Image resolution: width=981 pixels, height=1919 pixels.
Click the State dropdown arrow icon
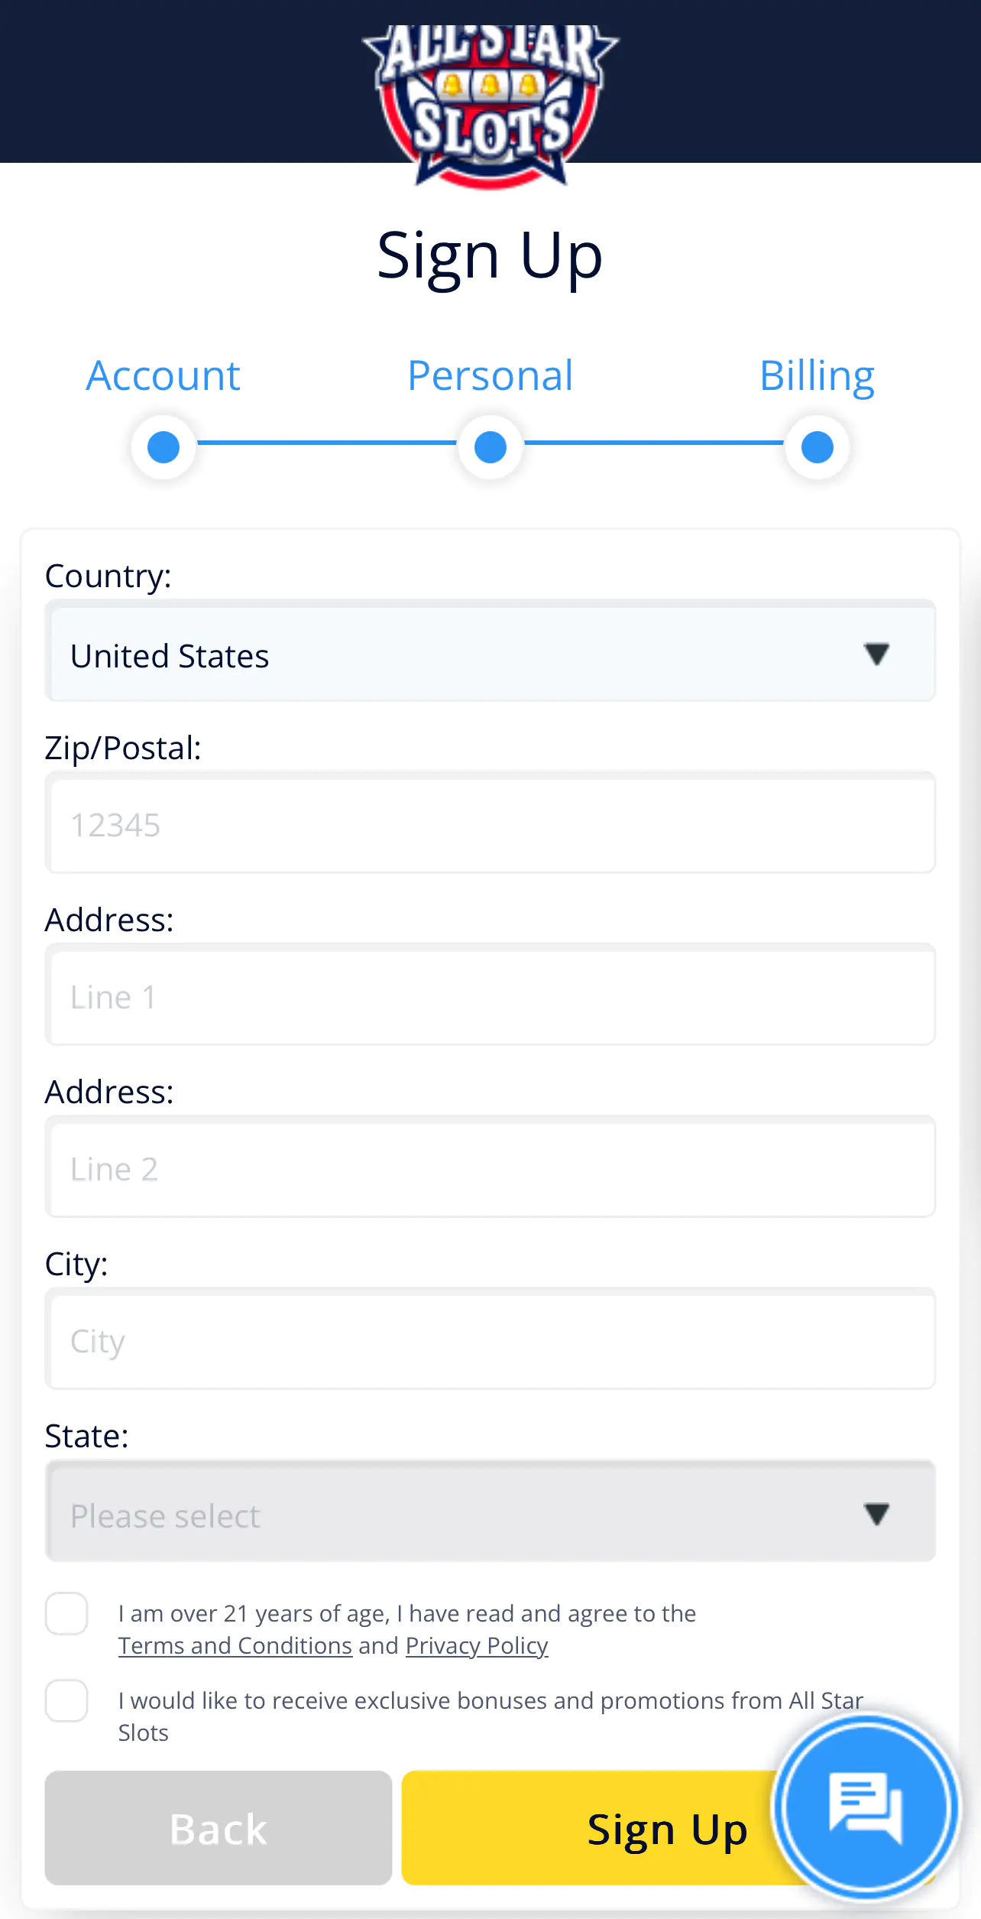pos(876,1514)
